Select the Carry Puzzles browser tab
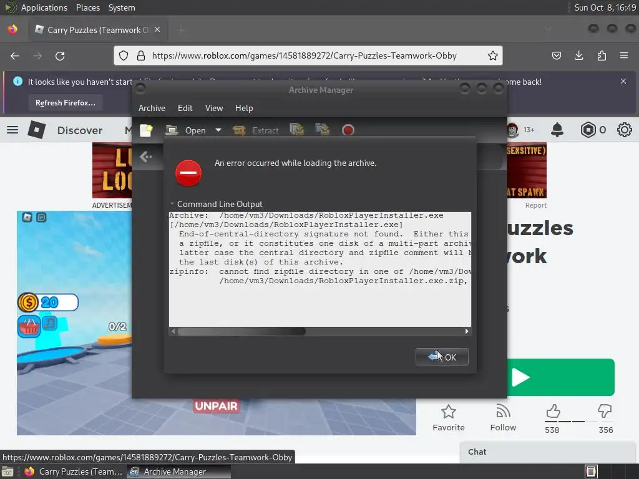Screen dimensions: 639x479 [x=98, y=30]
